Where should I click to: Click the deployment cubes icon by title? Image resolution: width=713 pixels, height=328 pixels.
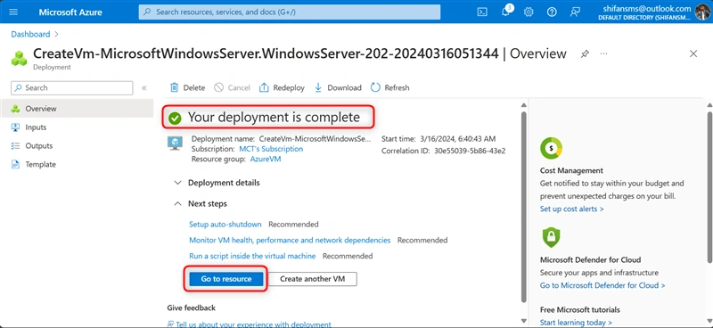(x=19, y=58)
